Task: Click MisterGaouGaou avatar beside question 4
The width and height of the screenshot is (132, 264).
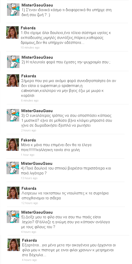Action: [x=13, y=168]
